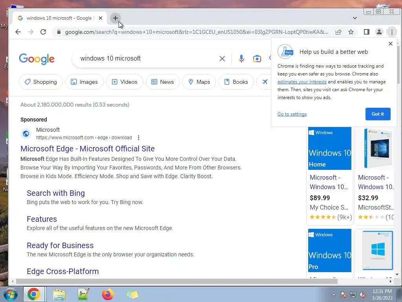Viewport: 402px width, 302px height.
Task: Open a new tab with the plus button
Action: tap(115, 18)
